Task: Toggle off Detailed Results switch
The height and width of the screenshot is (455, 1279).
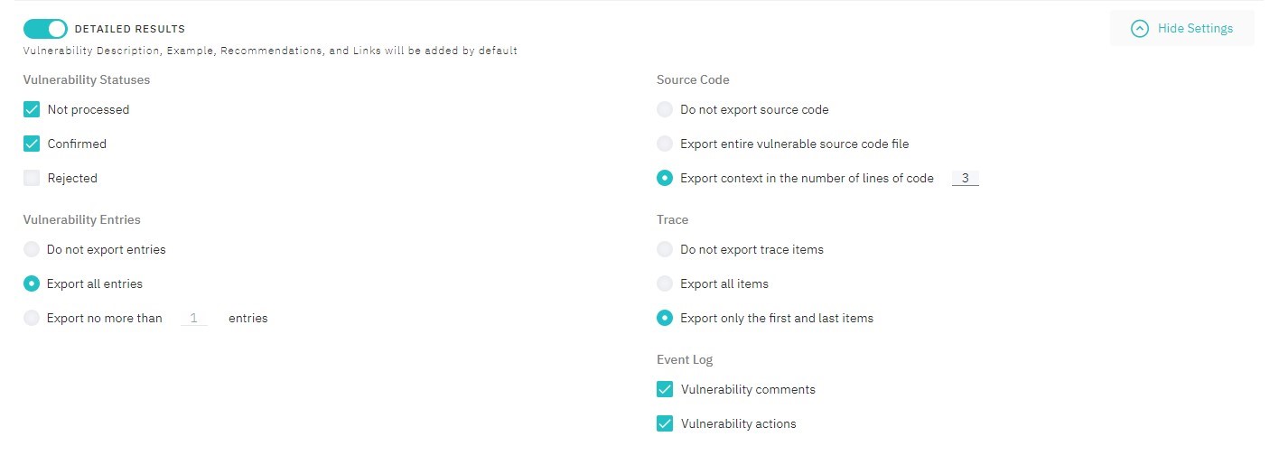Action: click(x=45, y=29)
